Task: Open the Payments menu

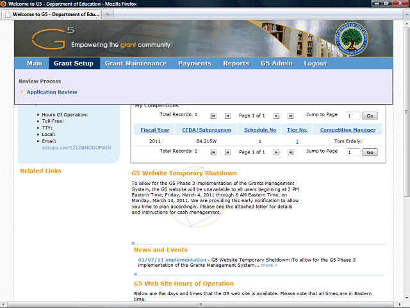Action: [x=195, y=64]
